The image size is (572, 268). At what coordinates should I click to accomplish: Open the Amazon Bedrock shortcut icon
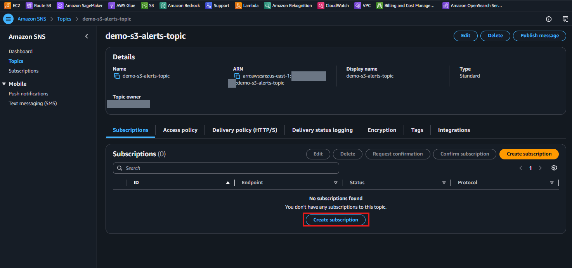click(163, 6)
